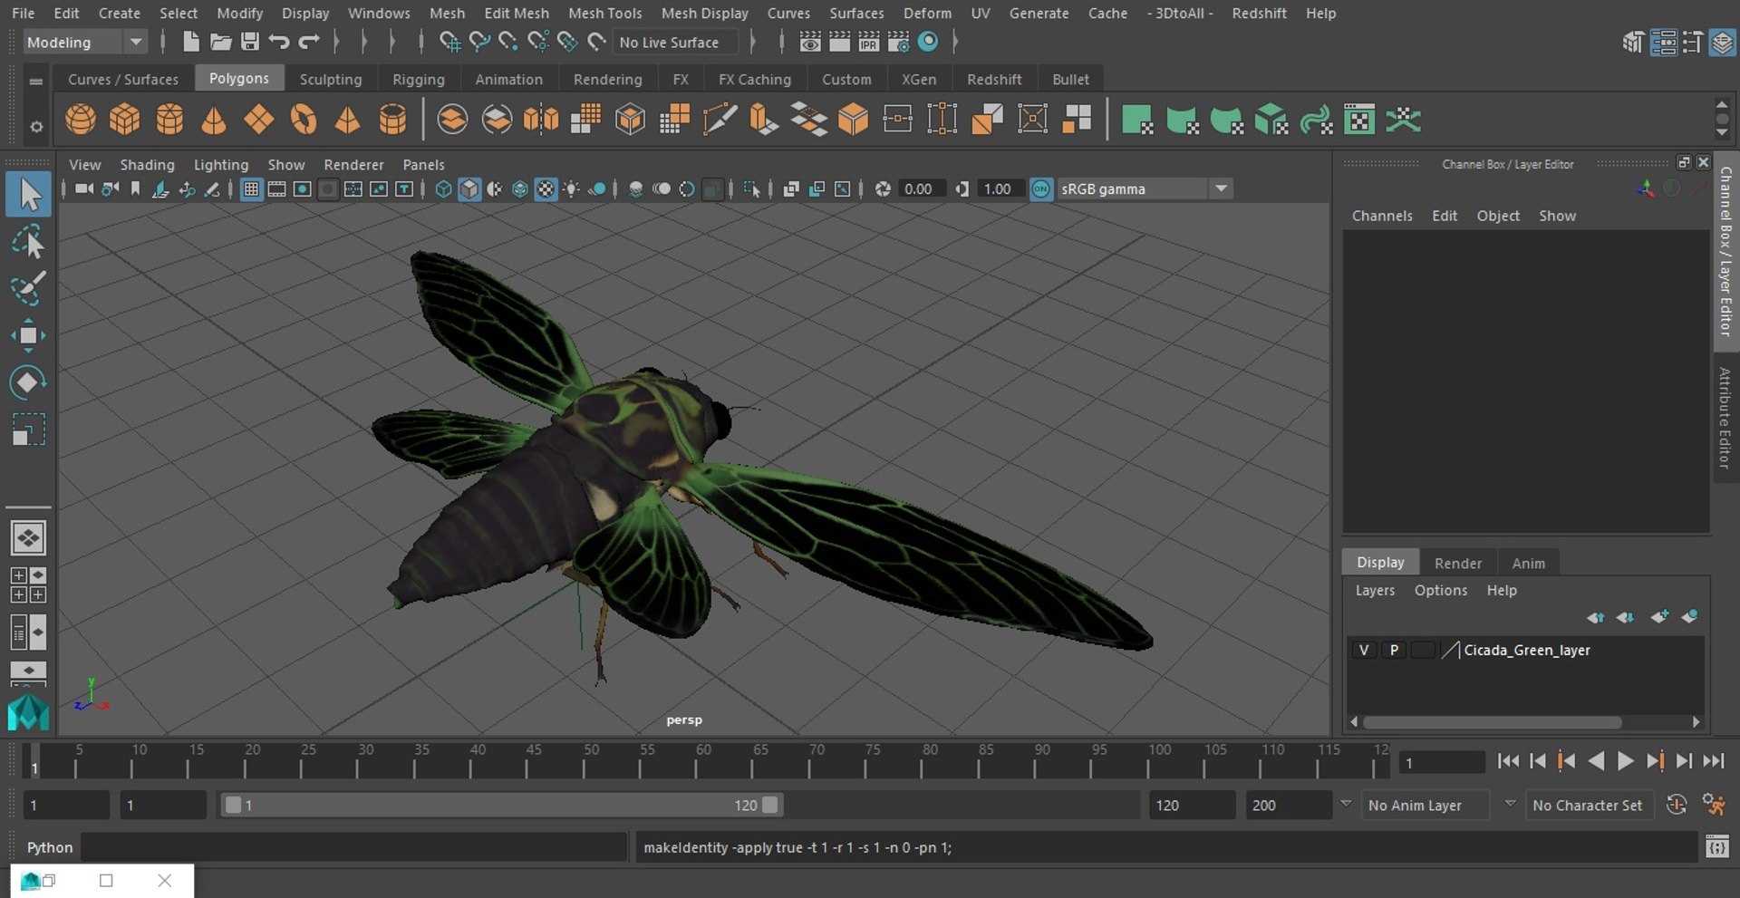1740x898 pixels.
Task: Toggle isolate select in viewport
Action: click(x=751, y=188)
